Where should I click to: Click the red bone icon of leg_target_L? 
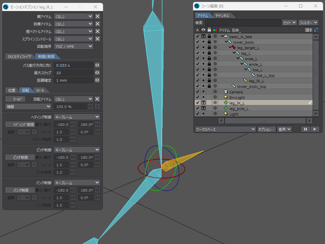click(x=234, y=48)
